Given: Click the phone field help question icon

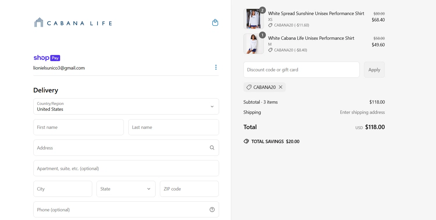Looking at the screenshot, I should 212,210.
